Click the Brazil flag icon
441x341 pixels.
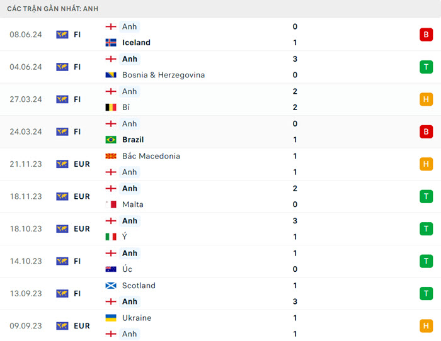111,140
